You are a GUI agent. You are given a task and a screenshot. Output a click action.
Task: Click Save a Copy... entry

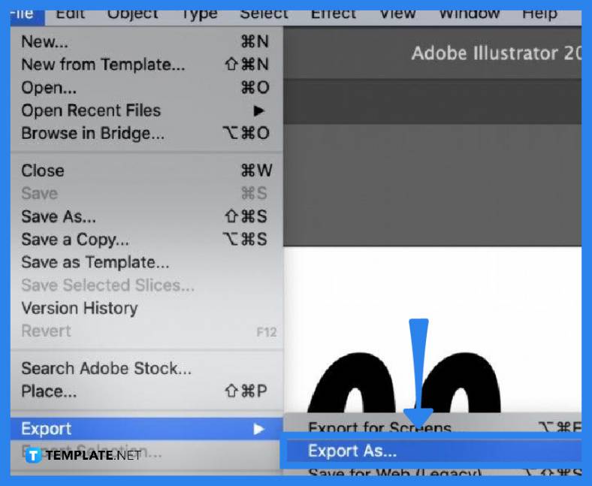[75, 240]
